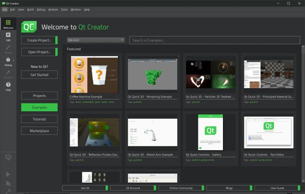
Task: Click the Start Debugging icon
Action: 8,183
